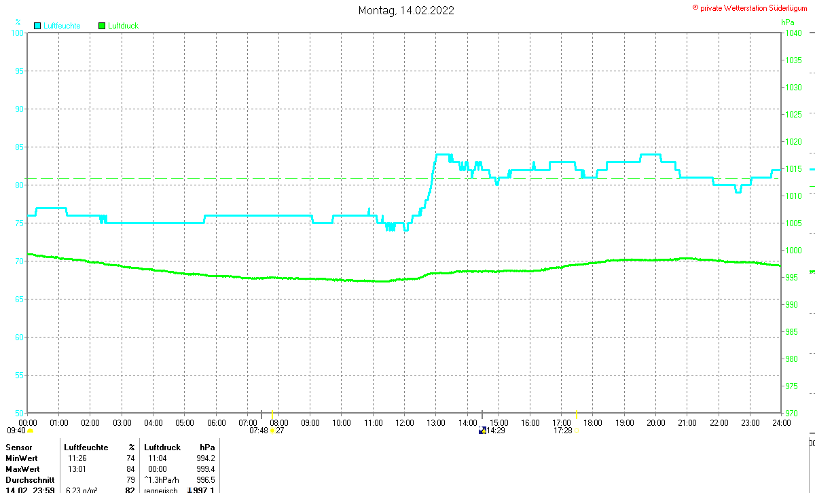This screenshot has width=815, height=493.
Task: Click the yellow sunset marker on time axis
Action: click(576, 414)
